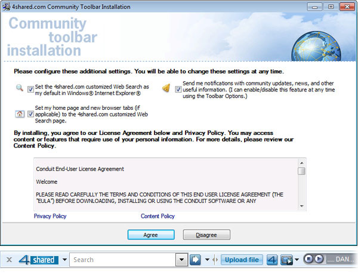The height and width of the screenshot is (274, 358).
Task: Maximize the installation window
Action: (331, 7)
